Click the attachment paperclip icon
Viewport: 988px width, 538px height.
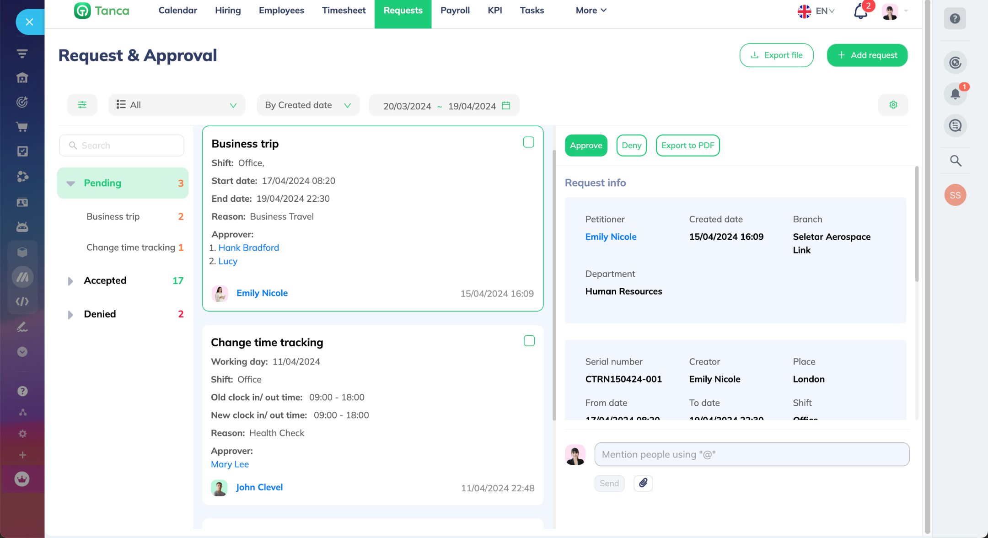coord(643,483)
